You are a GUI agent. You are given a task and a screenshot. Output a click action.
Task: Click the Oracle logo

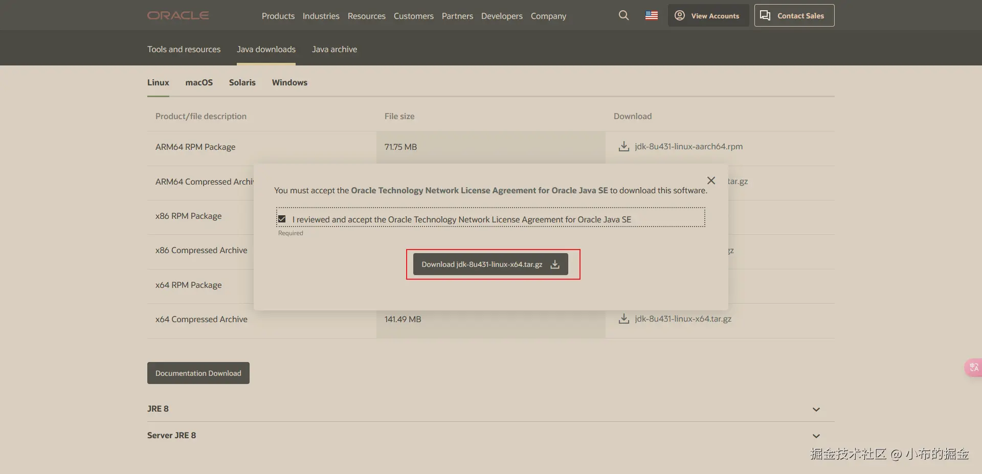[178, 15]
